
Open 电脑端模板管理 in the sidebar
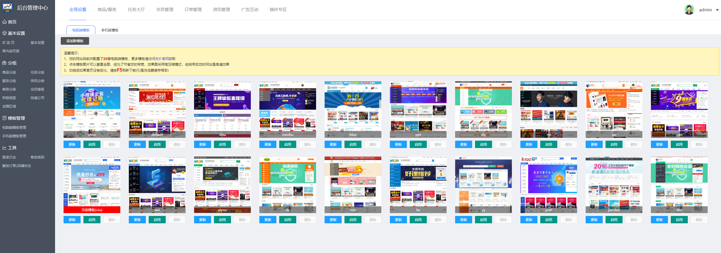point(14,128)
